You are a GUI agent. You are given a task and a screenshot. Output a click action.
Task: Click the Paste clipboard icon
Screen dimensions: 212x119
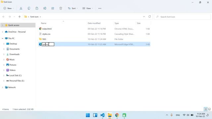(37, 8)
